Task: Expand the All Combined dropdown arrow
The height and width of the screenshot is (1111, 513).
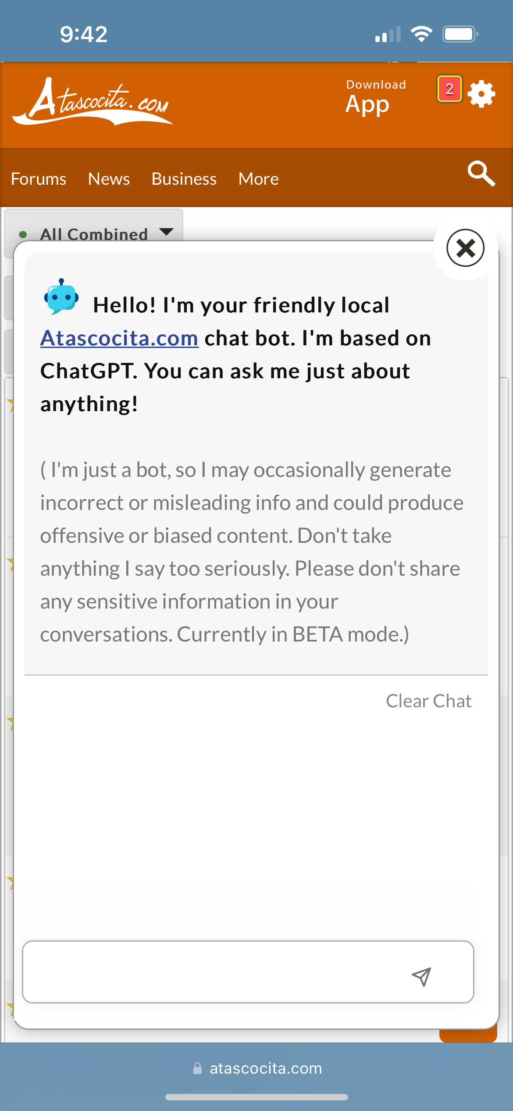Action: [167, 232]
